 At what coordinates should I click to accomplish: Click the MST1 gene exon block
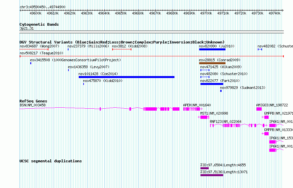(204, 117)
